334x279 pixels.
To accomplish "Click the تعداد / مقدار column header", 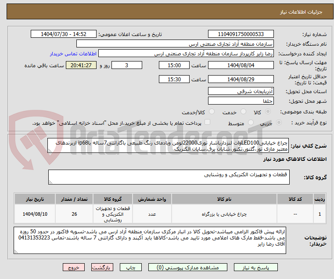I will tap(74, 199).
